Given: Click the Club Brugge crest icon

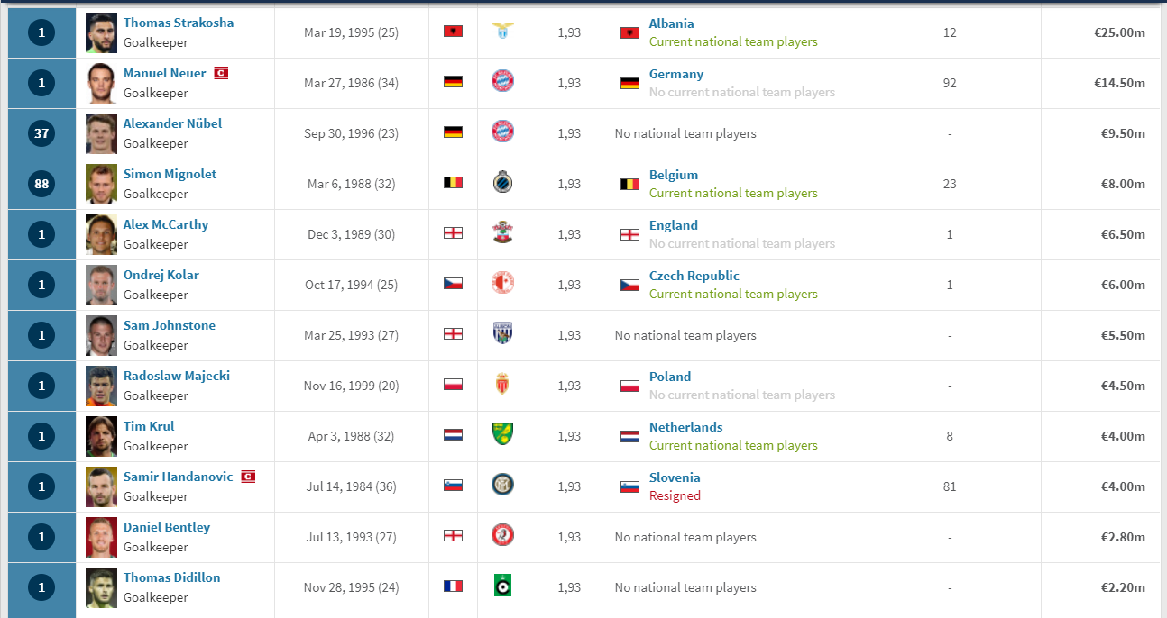Looking at the screenshot, I should (x=502, y=183).
